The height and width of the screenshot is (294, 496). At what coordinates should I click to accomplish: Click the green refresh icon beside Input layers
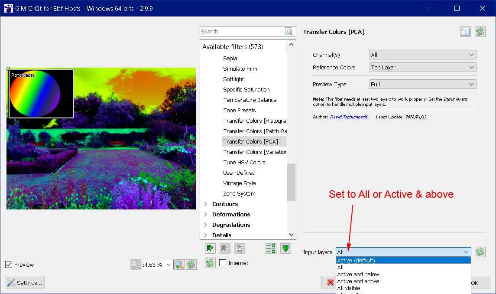(480, 252)
